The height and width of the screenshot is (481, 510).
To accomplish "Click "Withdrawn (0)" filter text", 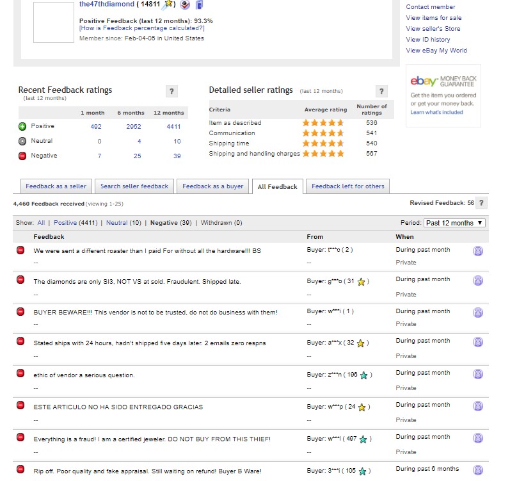I will (221, 223).
